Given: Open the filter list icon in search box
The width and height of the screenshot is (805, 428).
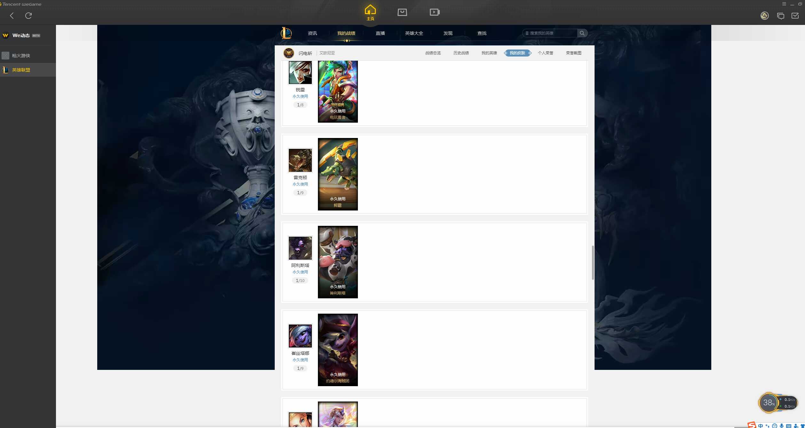Looking at the screenshot, I should (x=527, y=33).
